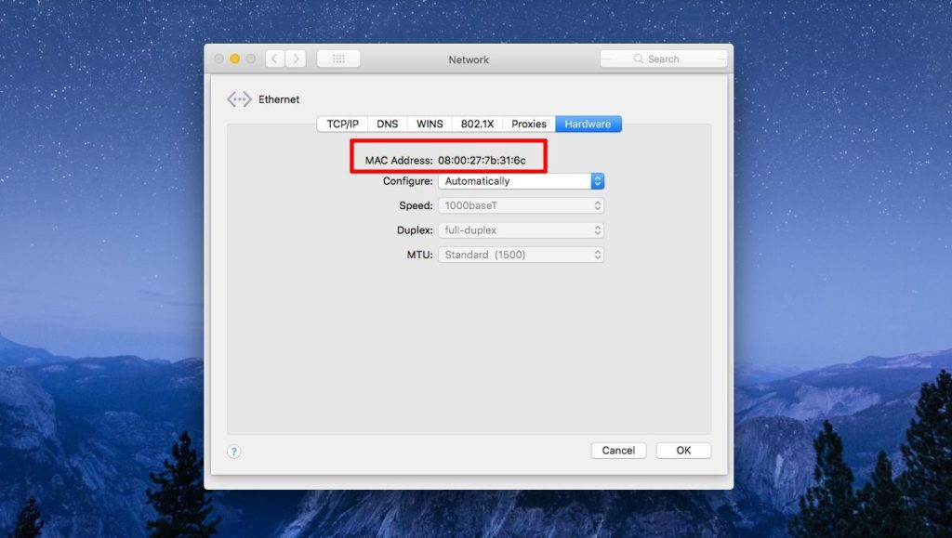Switch to the TCP/IP tab
Image resolution: width=952 pixels, height=538 pixels.
(x=341, y=123)
